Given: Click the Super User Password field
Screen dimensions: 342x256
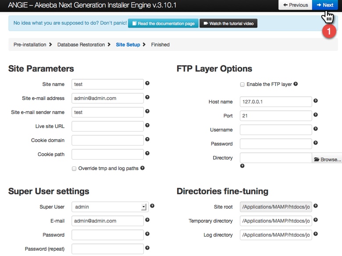Looking at the screenshot, I should coord(107,235).
